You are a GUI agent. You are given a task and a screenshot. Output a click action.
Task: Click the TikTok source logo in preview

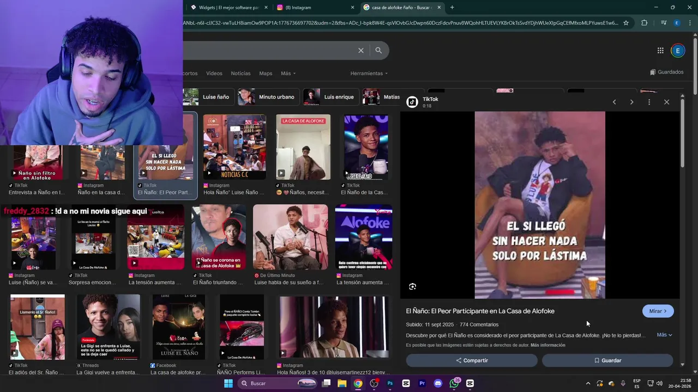pos(412,102)
